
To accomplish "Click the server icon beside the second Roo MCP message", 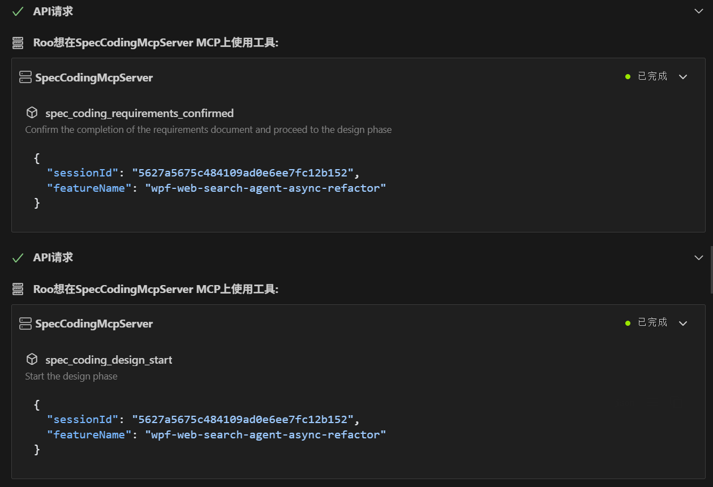I will [x=18, y=289].
